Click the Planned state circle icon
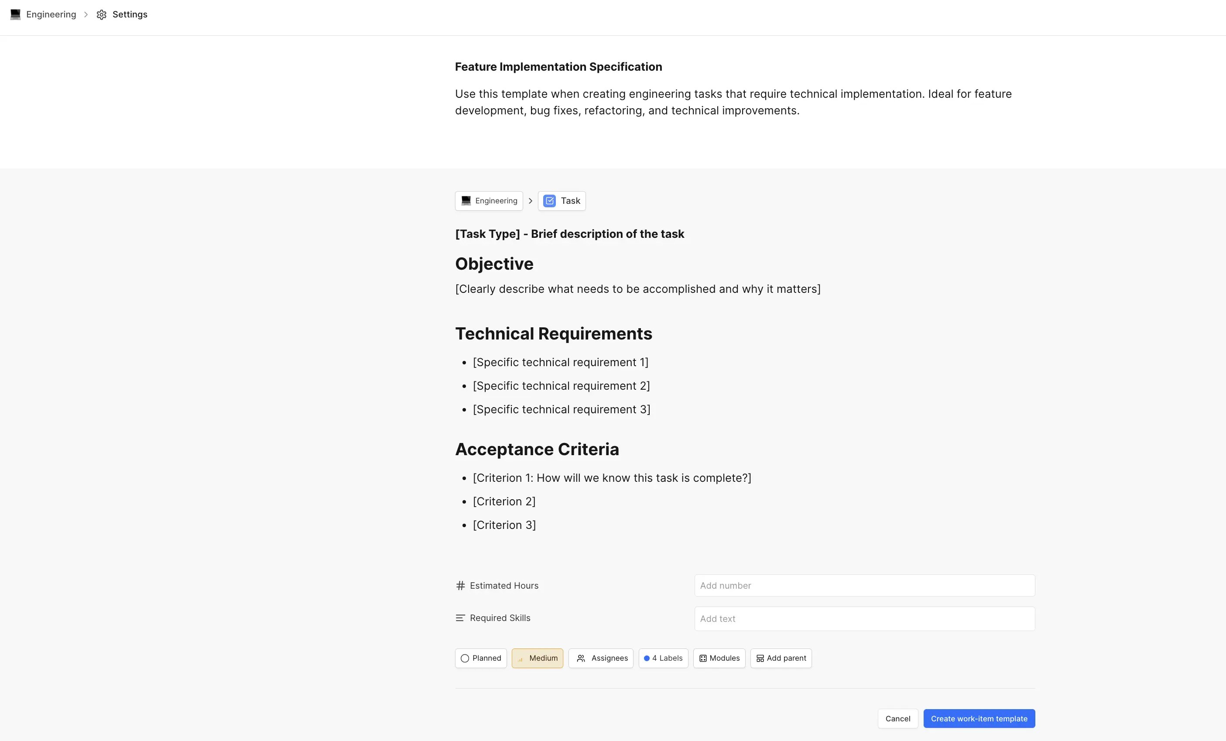Screen dimensions: 1226x741 [465, 658]
